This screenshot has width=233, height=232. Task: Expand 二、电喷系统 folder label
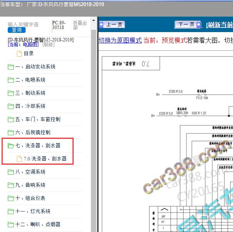coord(30,80)
